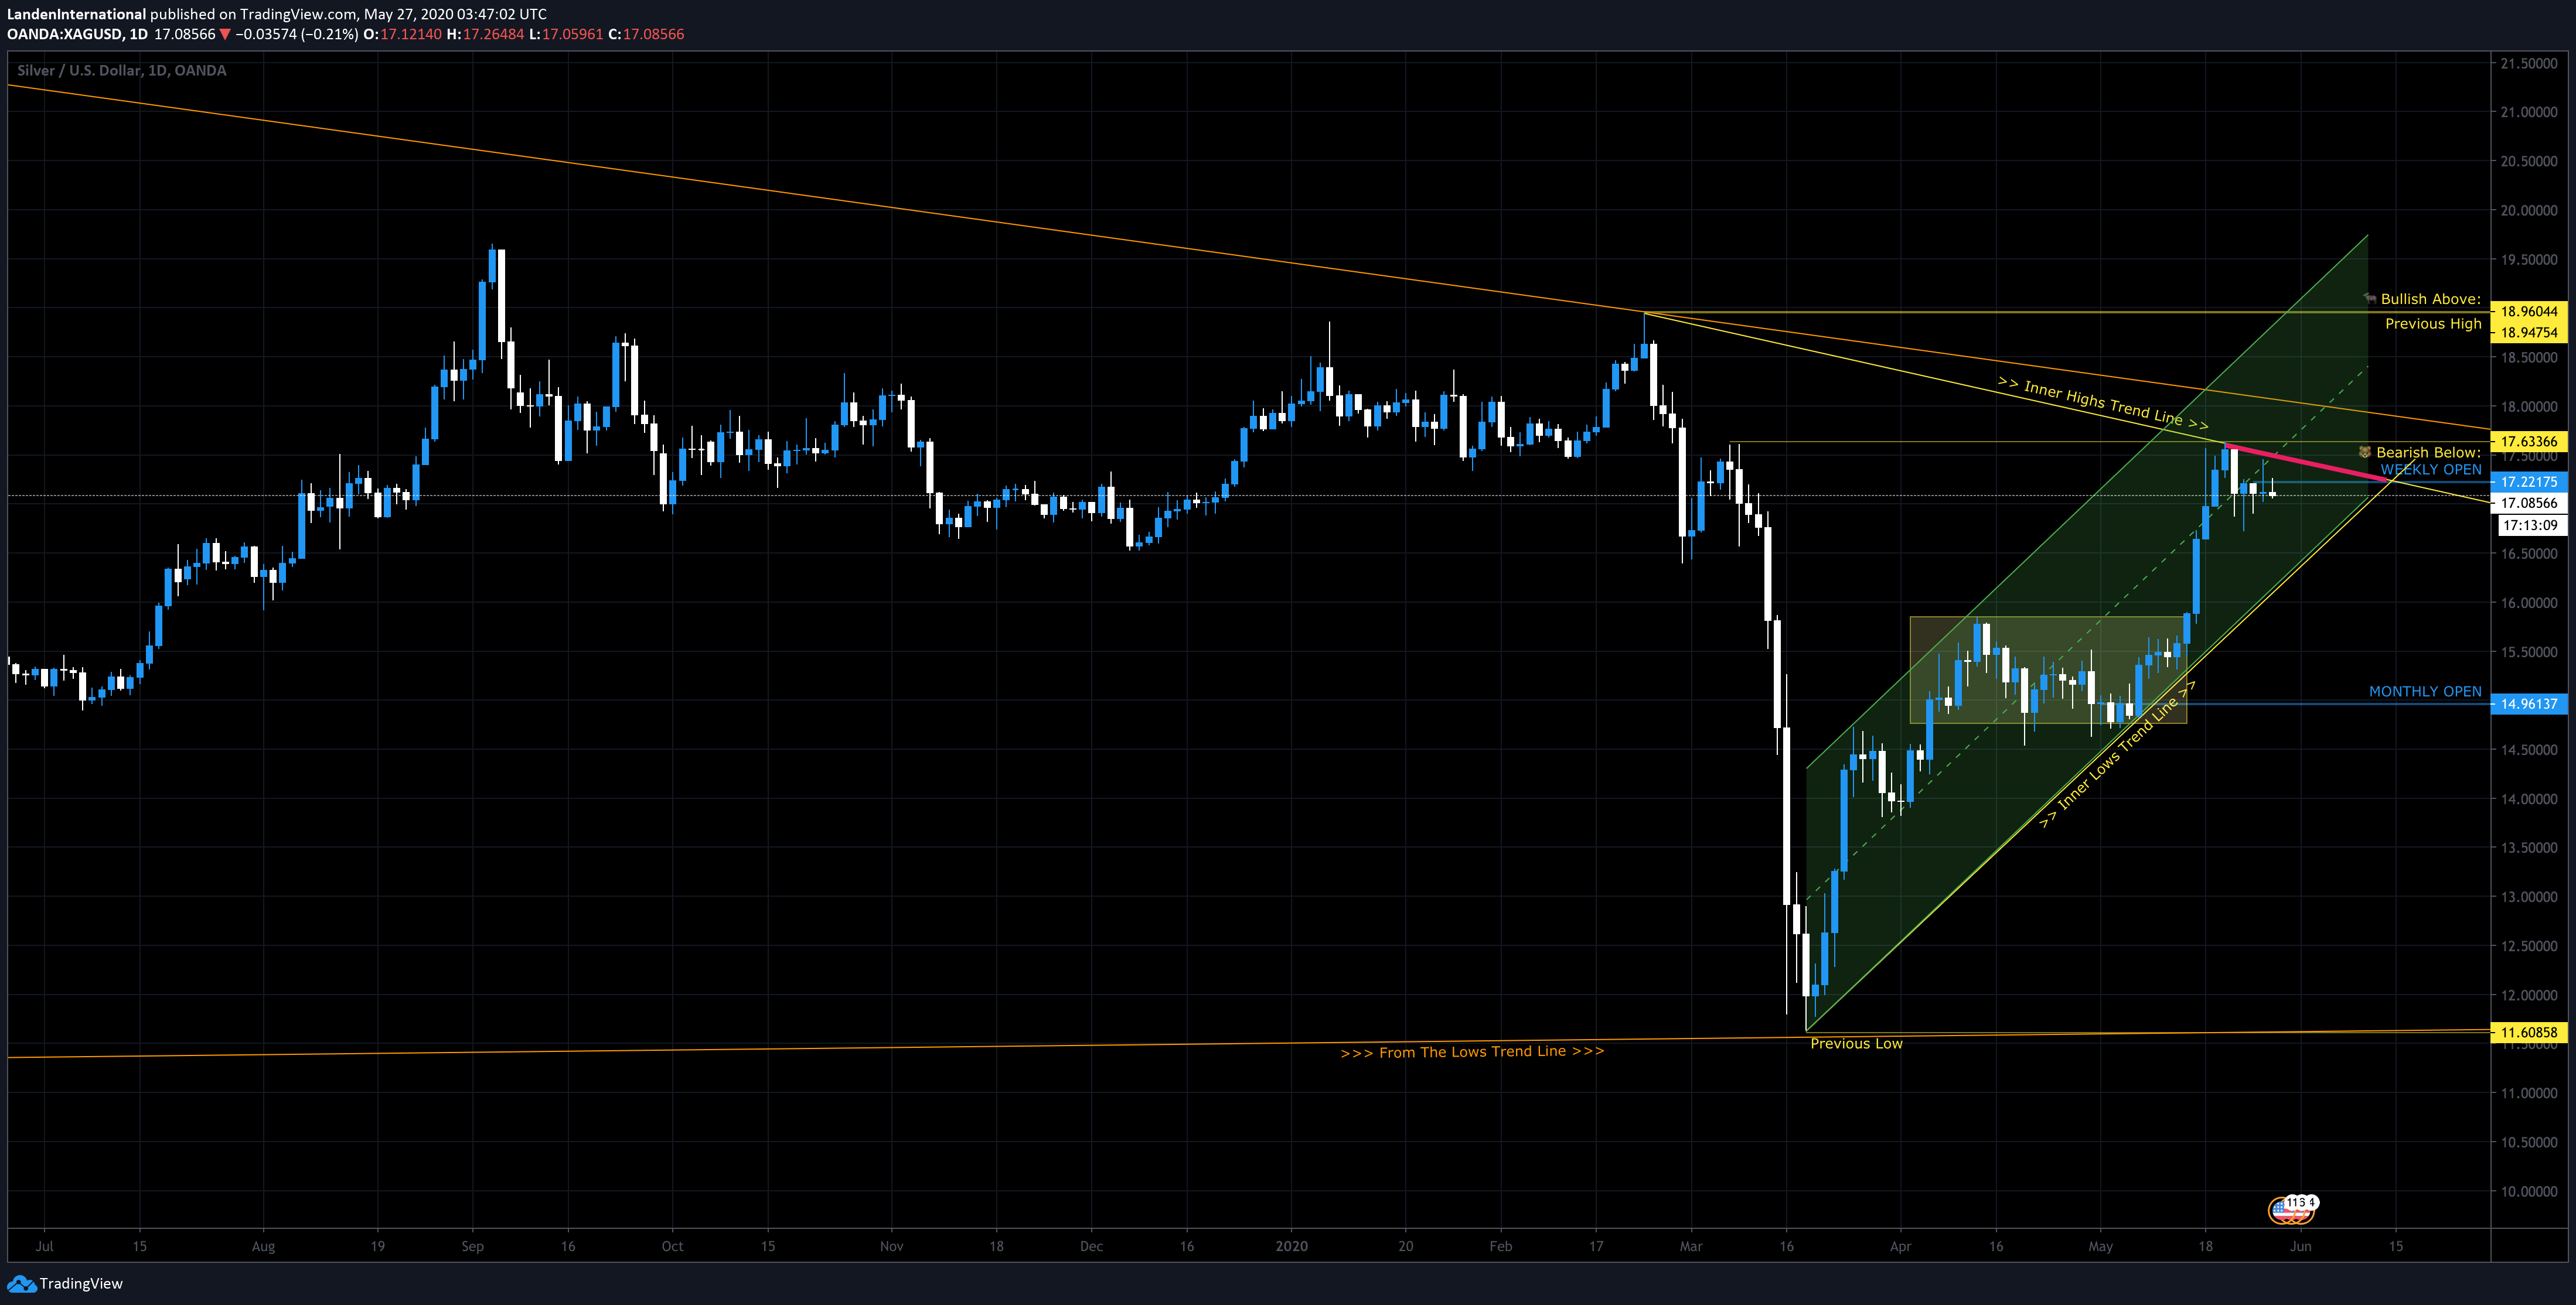Select the WEEKLY OPEN label
The height and width of the screenshot is (1305, 2576).
click(x=2430, y=470)
